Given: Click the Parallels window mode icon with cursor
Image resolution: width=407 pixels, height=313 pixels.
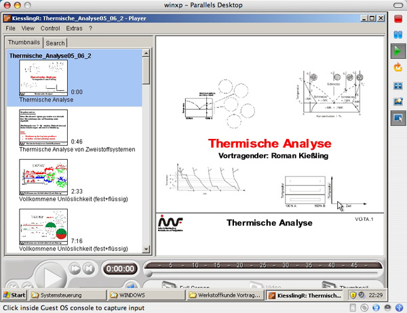Looking at the screenshot, I should click(398, 118).
